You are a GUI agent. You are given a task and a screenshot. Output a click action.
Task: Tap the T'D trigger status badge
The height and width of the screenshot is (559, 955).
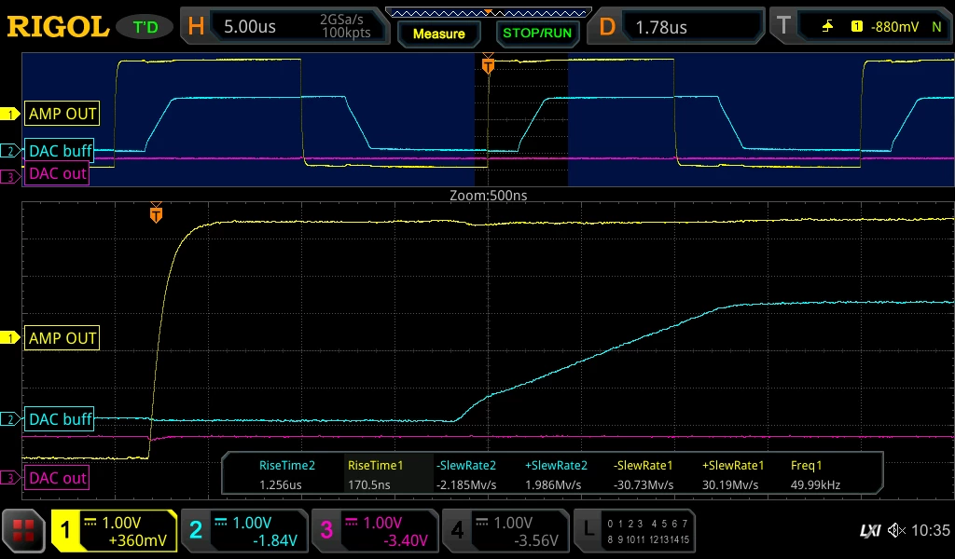(x=145, y=27)
